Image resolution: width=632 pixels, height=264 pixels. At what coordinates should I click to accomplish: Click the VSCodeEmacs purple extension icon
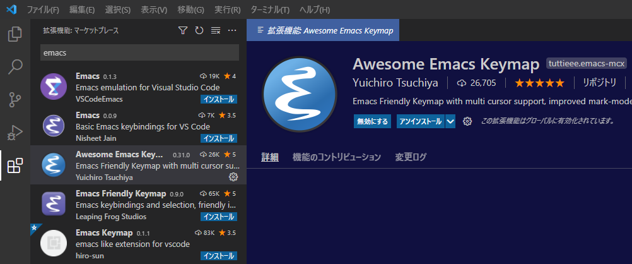[54, 87]
